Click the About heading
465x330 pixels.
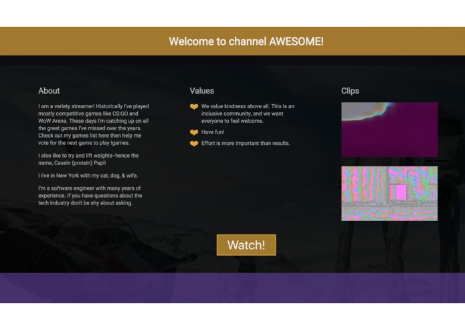(x=49, y=91)
